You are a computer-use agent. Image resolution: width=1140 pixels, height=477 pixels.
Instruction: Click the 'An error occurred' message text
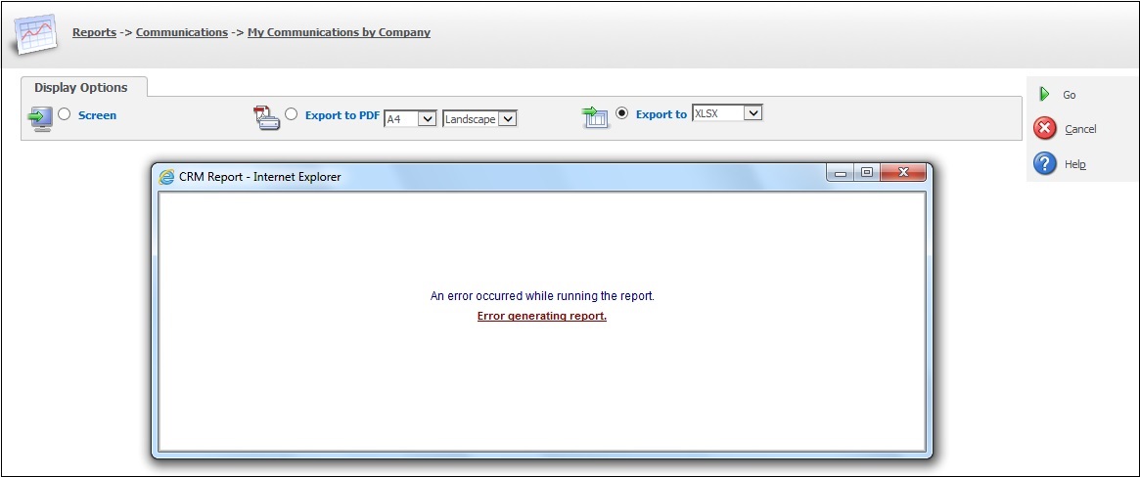[542, 295]
